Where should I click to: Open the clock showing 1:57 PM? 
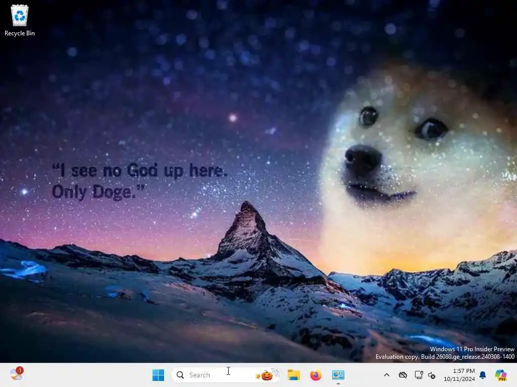pos(459,375)
